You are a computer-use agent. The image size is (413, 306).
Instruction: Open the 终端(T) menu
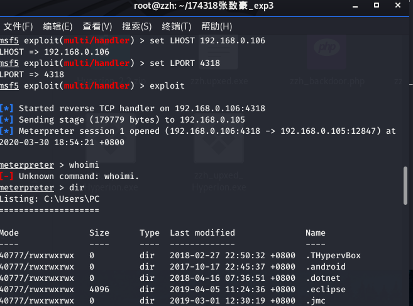[177, 26]
